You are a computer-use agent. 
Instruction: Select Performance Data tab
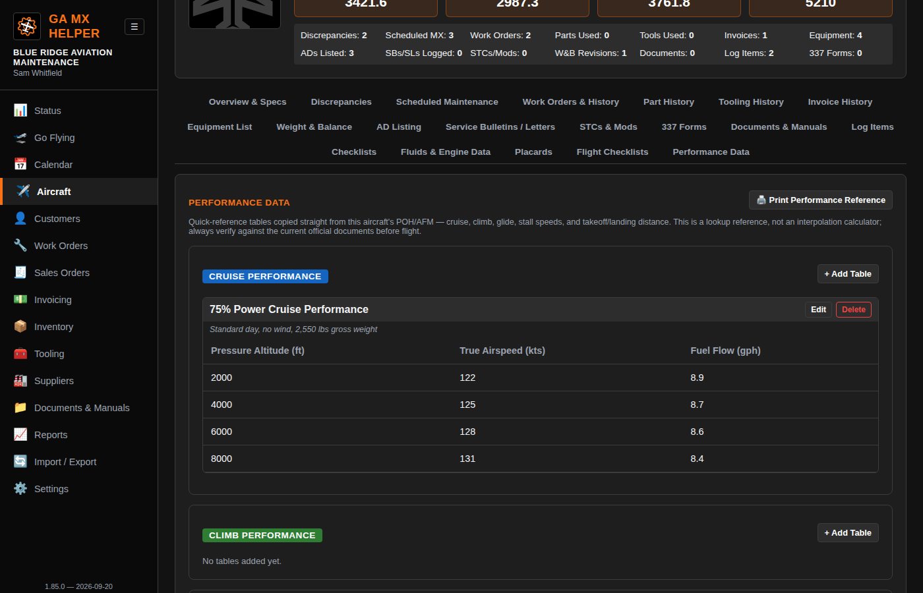click(x=711, y=152)
